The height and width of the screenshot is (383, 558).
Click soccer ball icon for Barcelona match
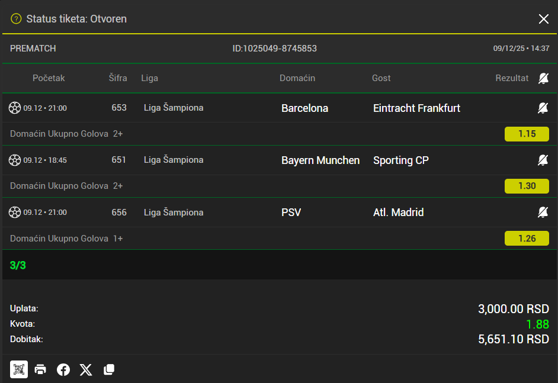tap(15, 108)
